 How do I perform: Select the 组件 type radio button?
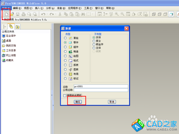coord(65,47)
